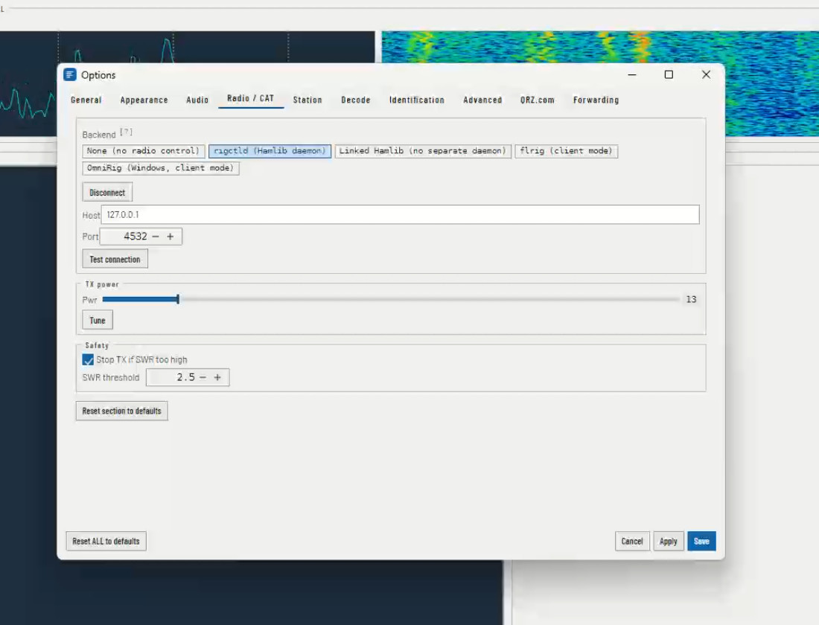Click the Apply button
Image resolution: width=819 pixels, height=625 pixels.
coord(668,541)
